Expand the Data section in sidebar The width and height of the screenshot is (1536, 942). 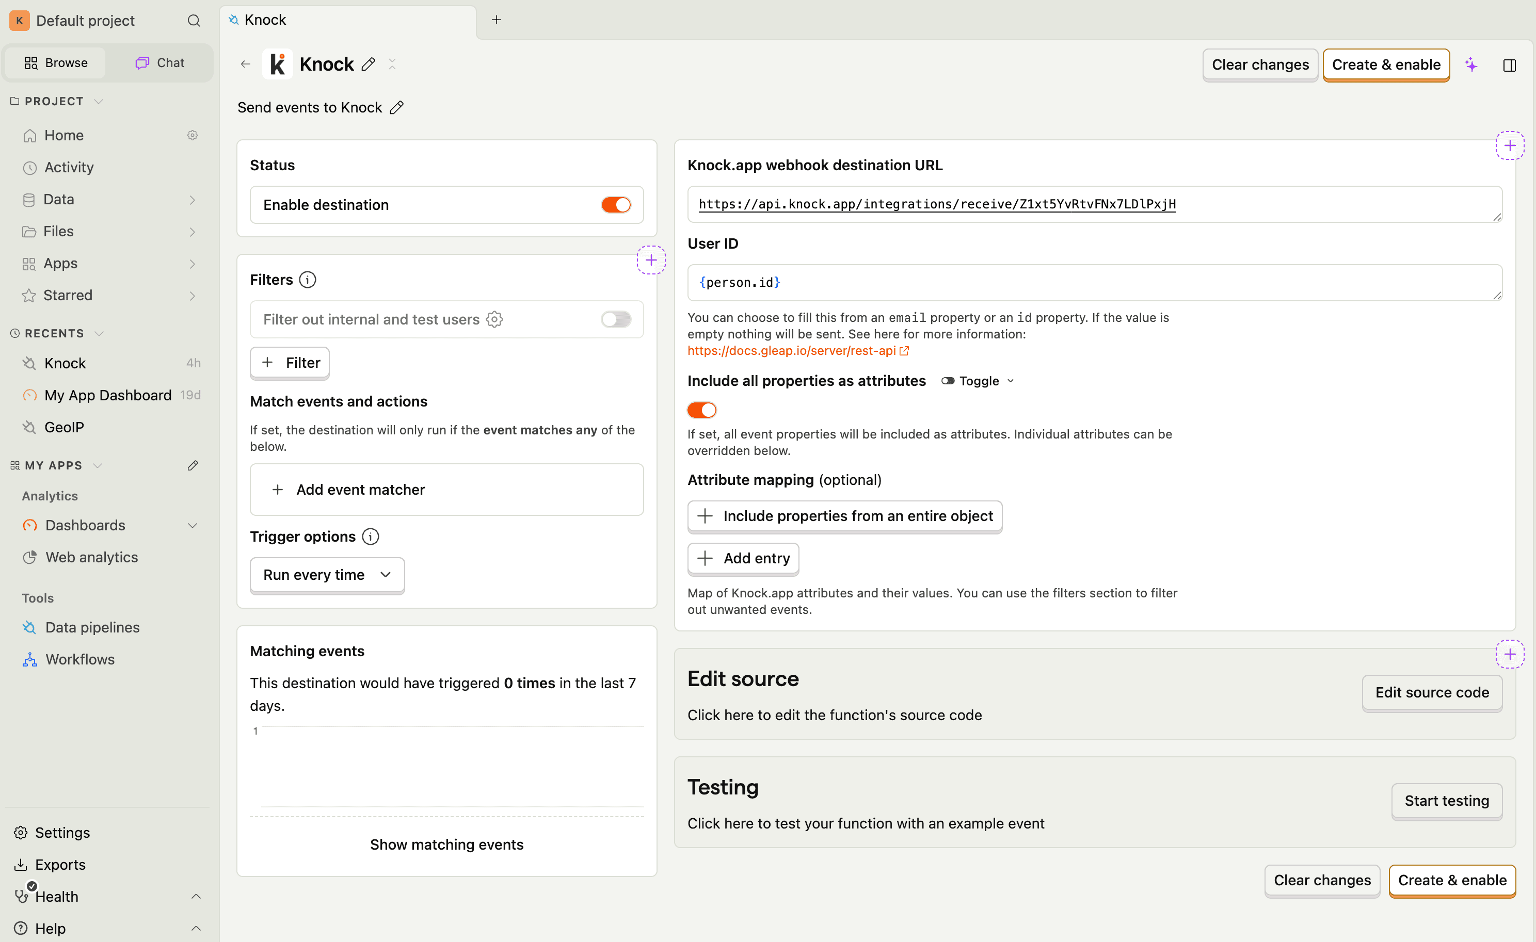click(x=193, y=199)
